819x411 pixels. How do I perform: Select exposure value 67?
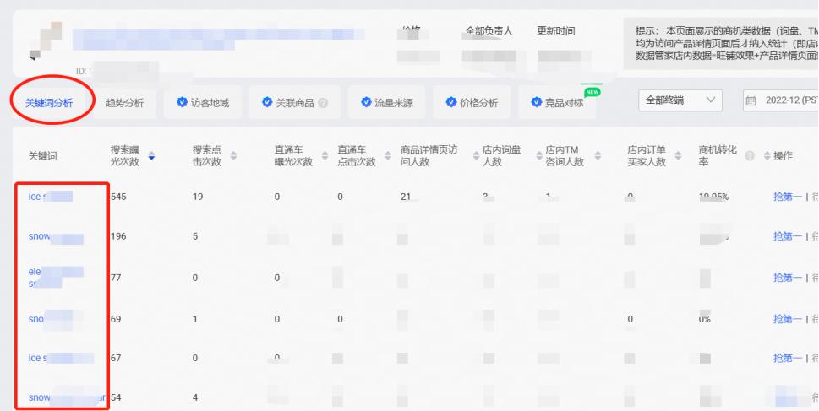click(116, 358)
